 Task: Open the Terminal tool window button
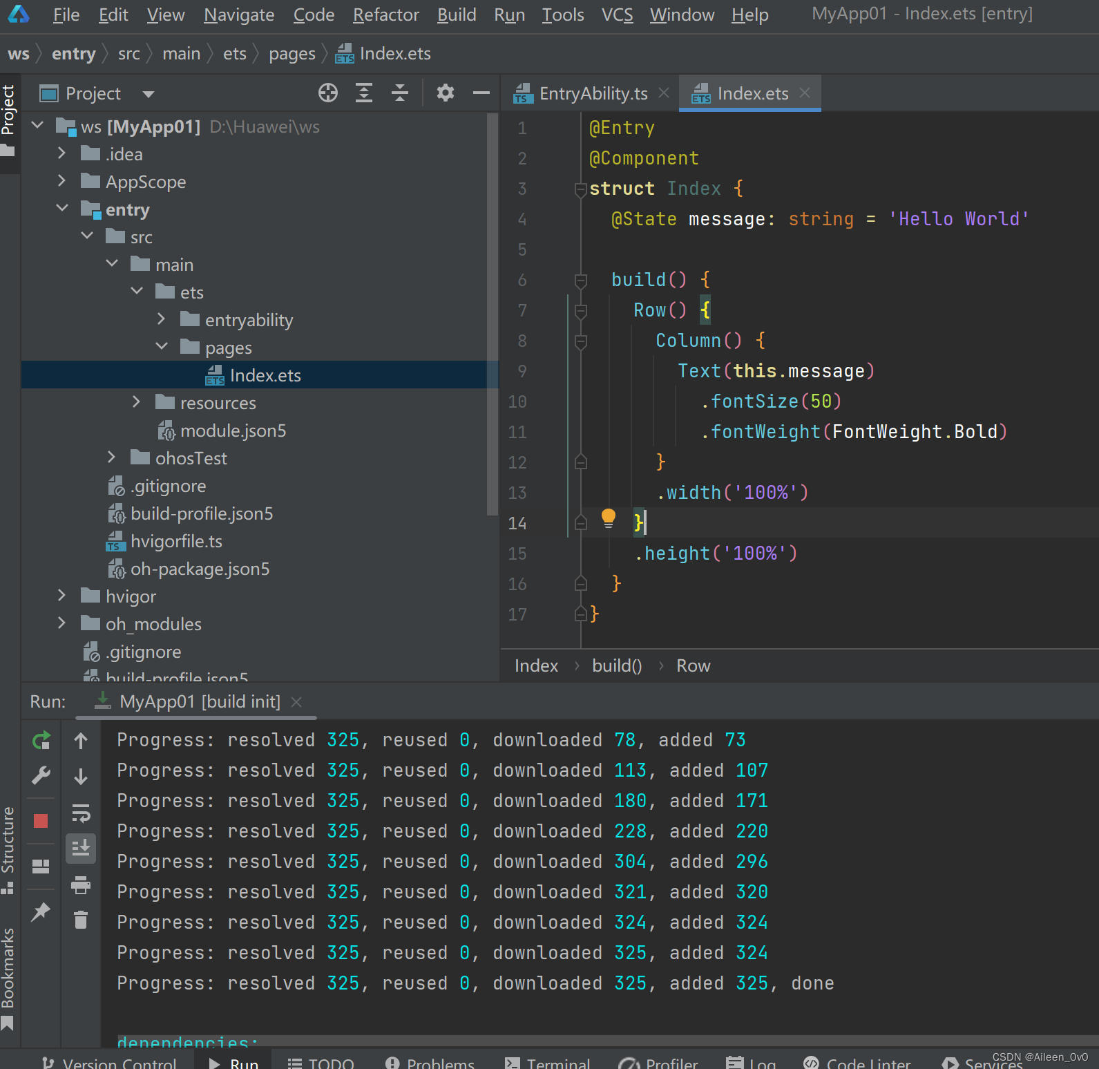[548, 1062]
